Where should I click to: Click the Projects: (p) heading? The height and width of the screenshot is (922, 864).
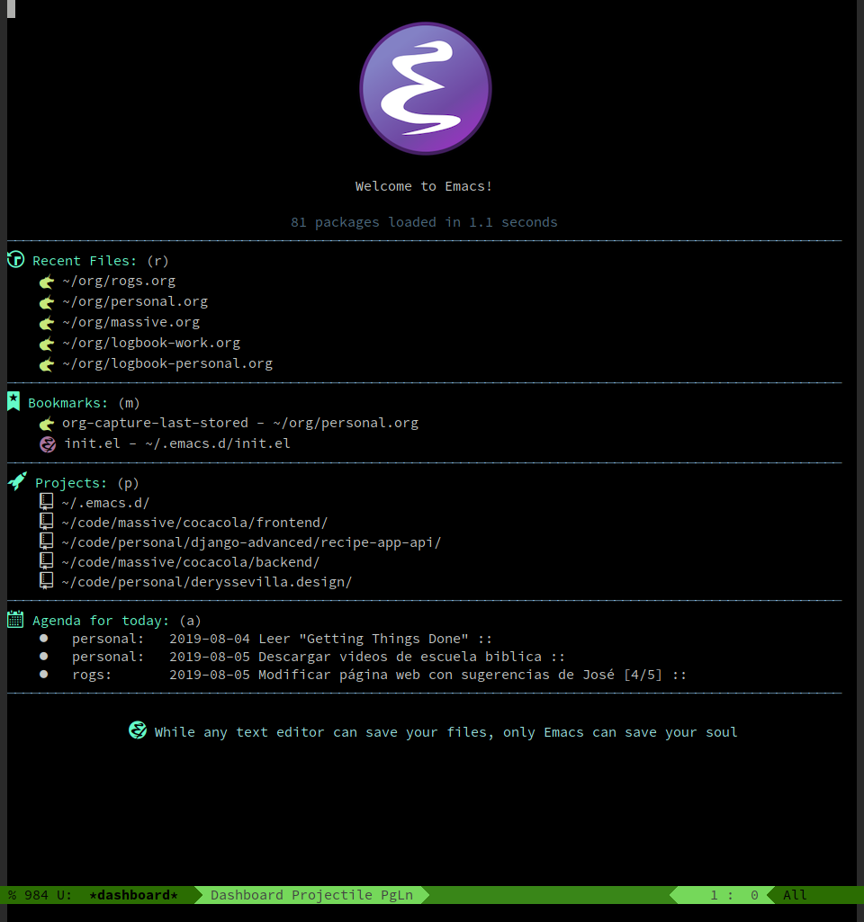tap(87, 483)
